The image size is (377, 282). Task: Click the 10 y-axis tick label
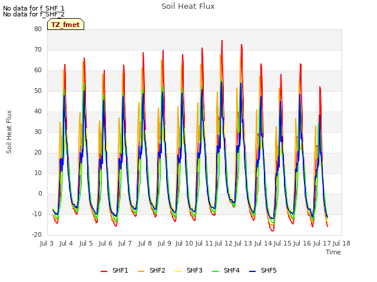(x=38, y=173)
